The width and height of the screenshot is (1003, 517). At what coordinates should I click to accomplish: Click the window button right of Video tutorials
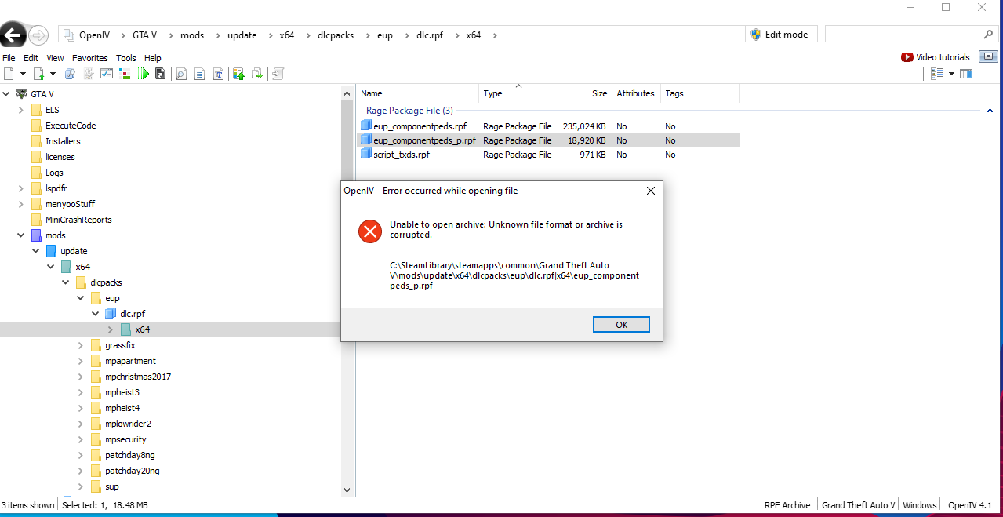[988, 56]
